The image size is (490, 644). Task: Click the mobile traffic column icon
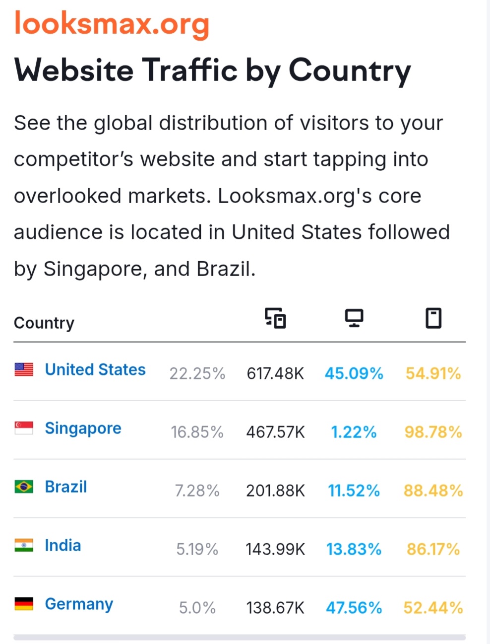pyautogui.click(x=433, y=318)
